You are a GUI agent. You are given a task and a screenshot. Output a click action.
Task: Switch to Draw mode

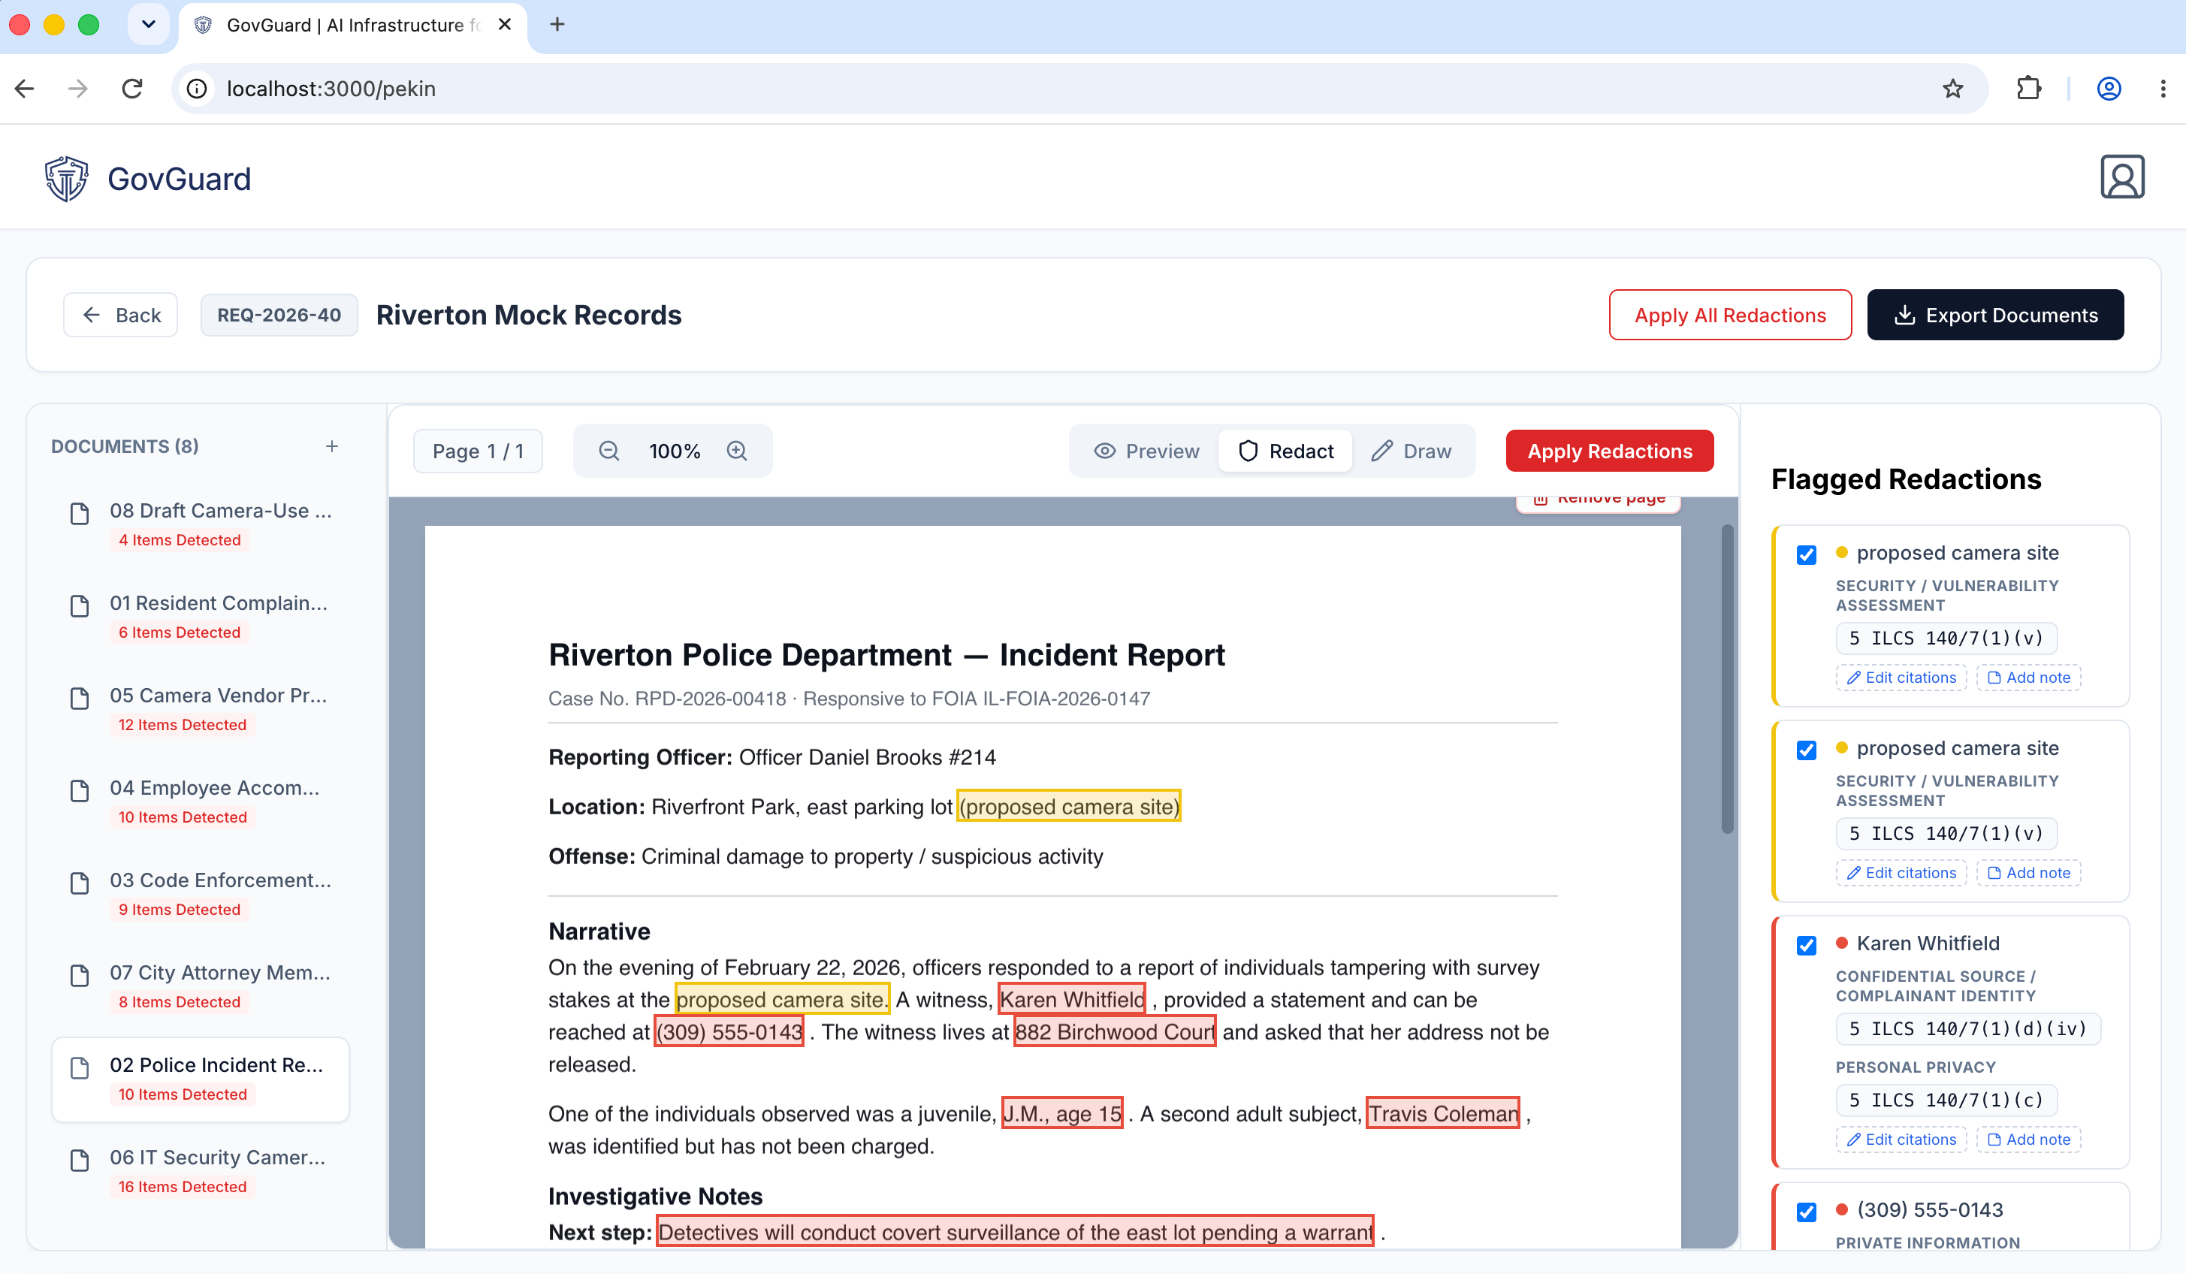pyautogui.click(x=1411, y=451)
